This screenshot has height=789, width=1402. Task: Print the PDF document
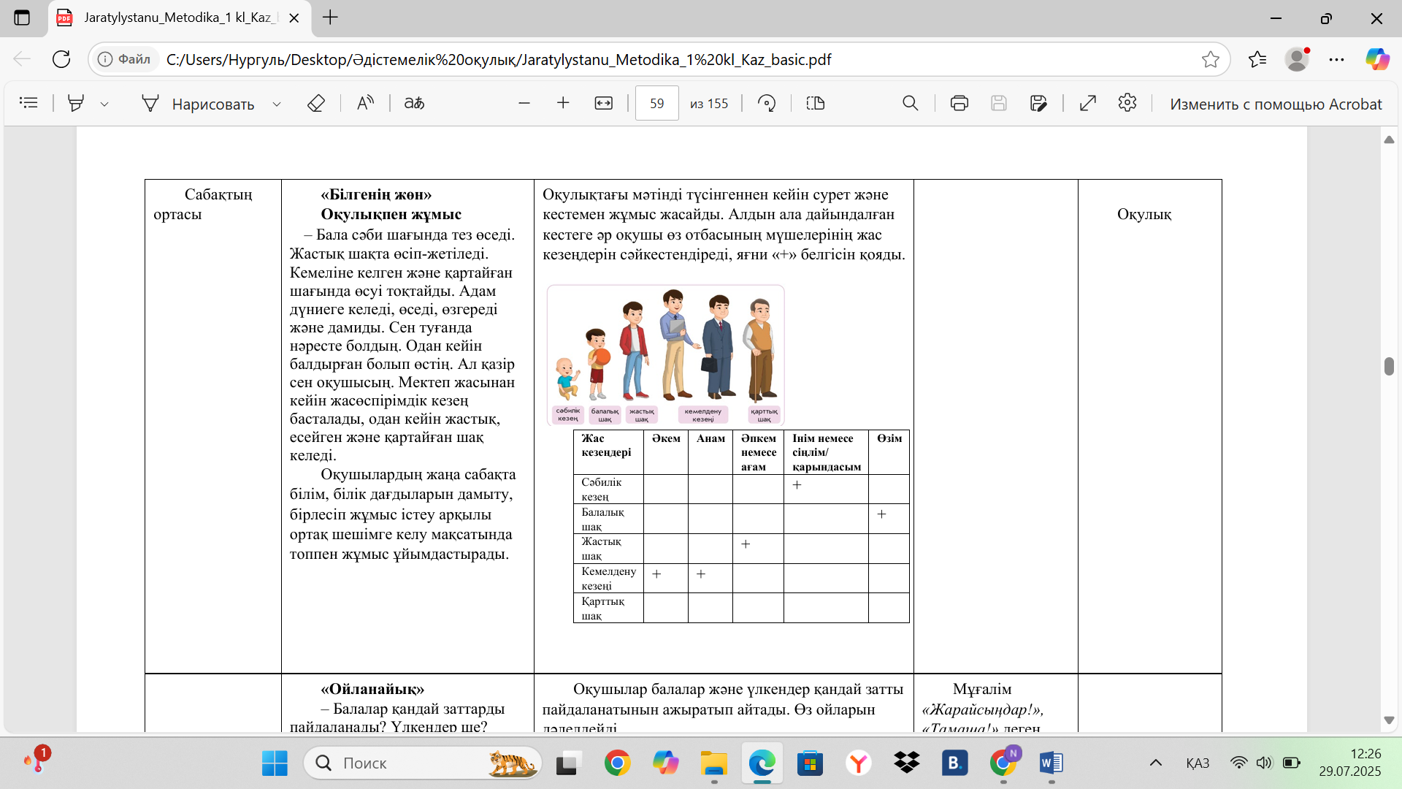(x=959, y=103)
